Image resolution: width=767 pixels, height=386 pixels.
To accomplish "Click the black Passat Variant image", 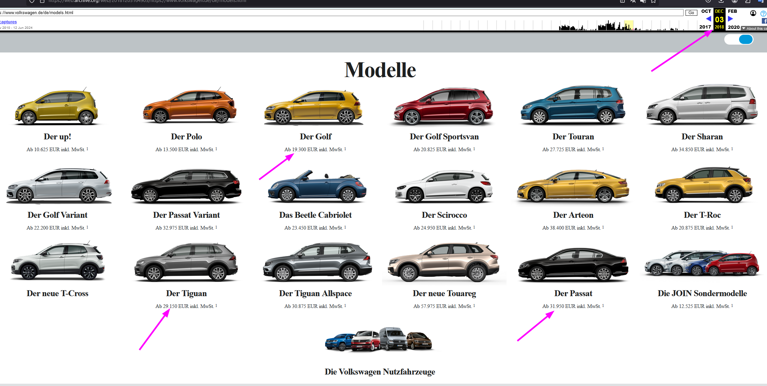I will tap(186, 186).
